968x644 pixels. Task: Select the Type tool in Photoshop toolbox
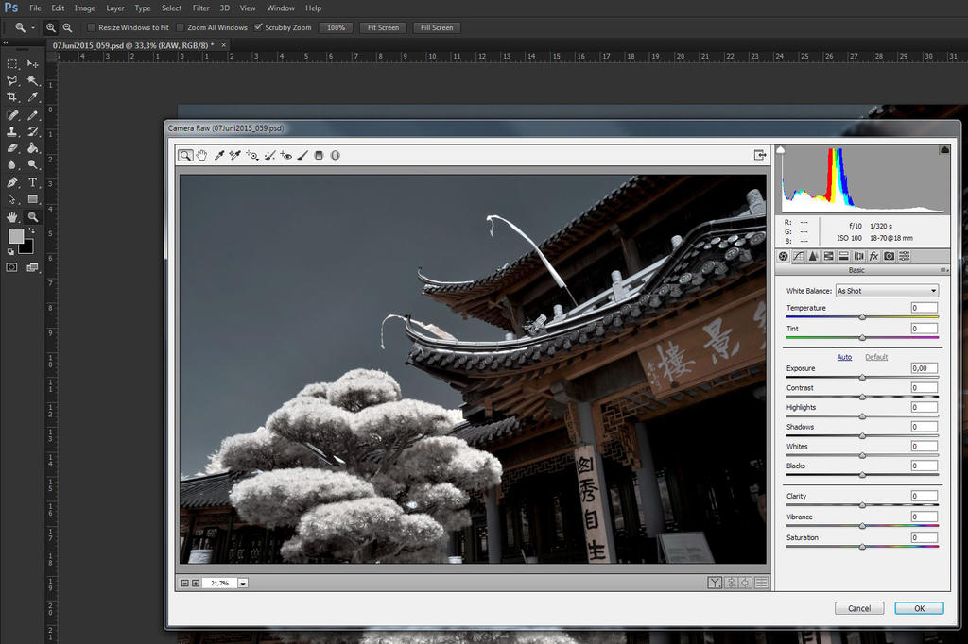coord(32,182)
